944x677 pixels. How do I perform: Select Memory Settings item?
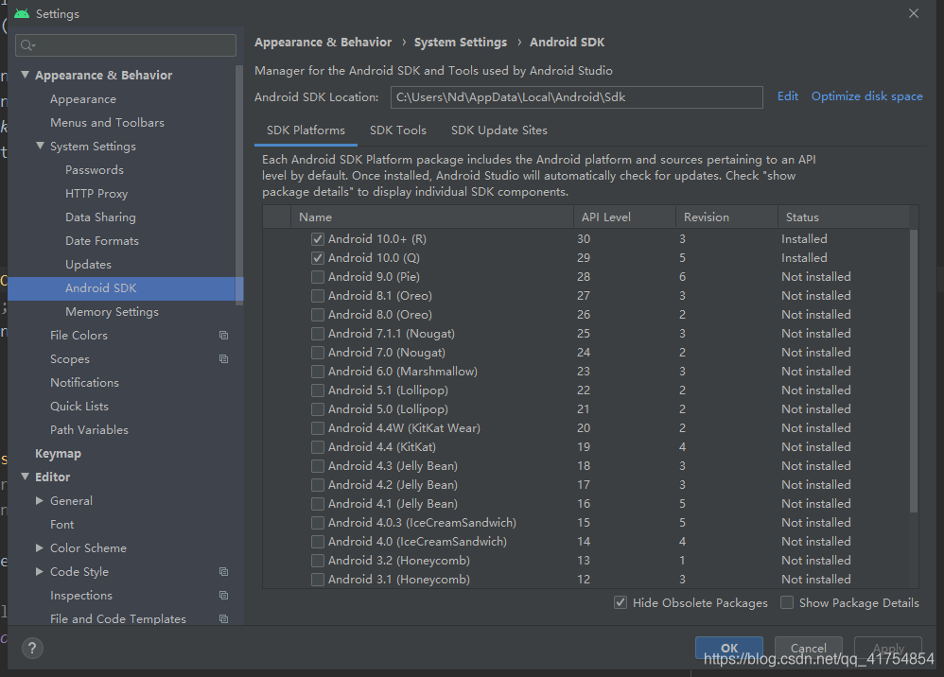pos(112,312)
